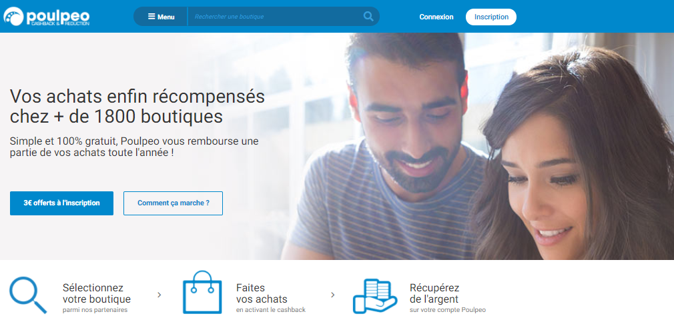This screenshot has height=320, width=674.
Task: Click the Inscription button
Action: [491, 17]
